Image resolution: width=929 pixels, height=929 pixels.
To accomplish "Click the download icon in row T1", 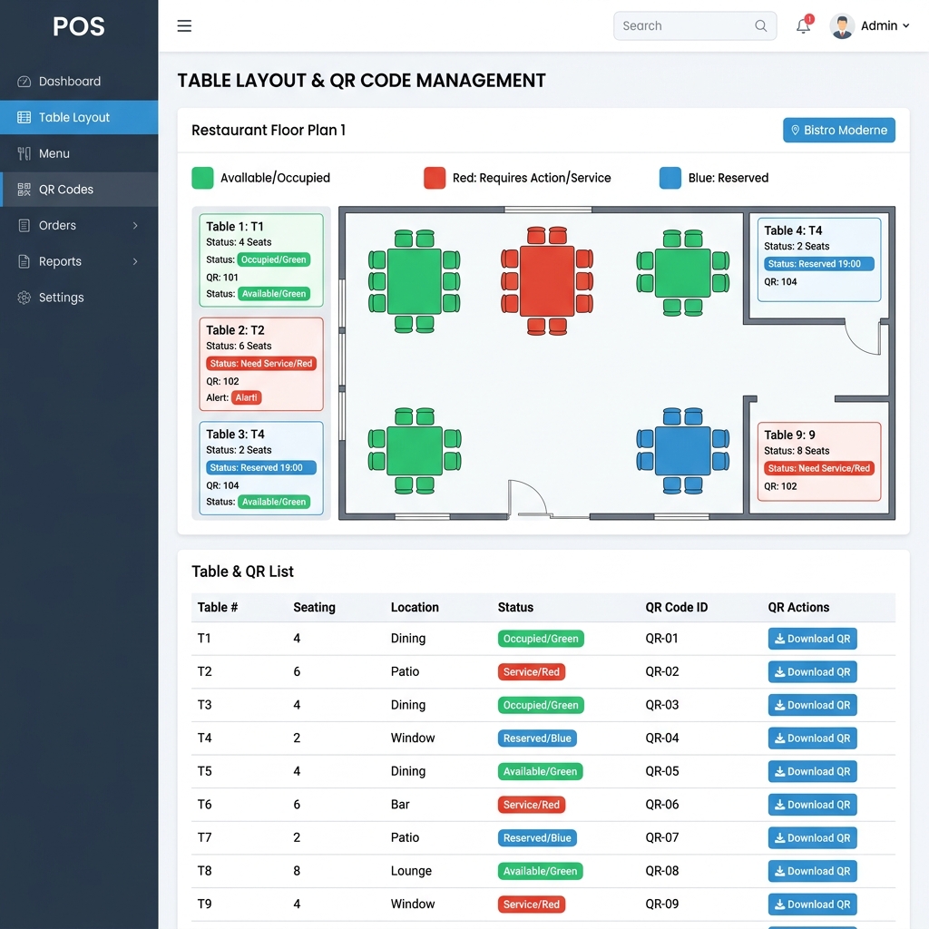I will tap(779, 639).
